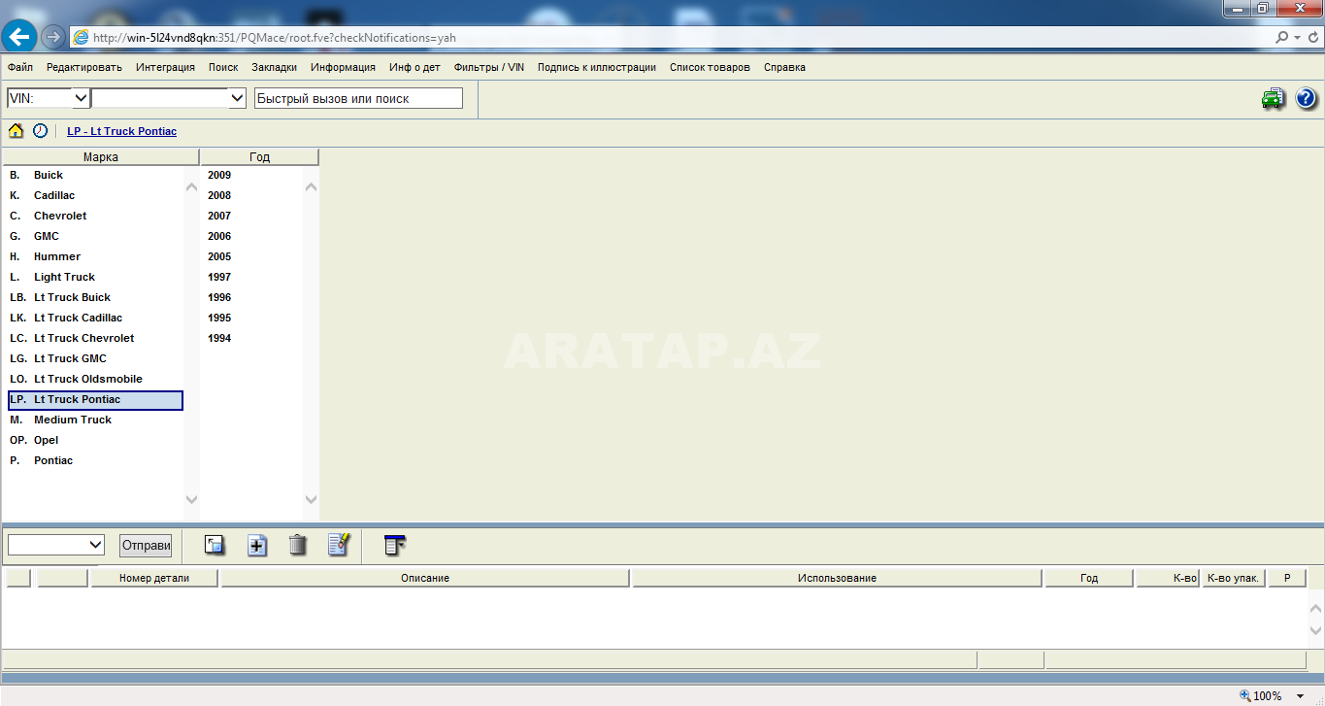Screen dimensions: 1325x706
Task: Edit notes with the pencil notepad icon
Action: (x=339, y=544)
